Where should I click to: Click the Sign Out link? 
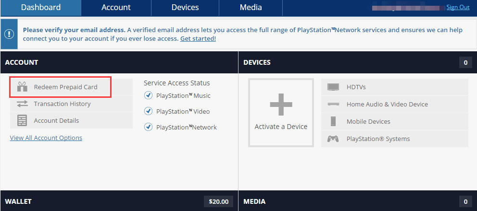click(x=458, y=7)
